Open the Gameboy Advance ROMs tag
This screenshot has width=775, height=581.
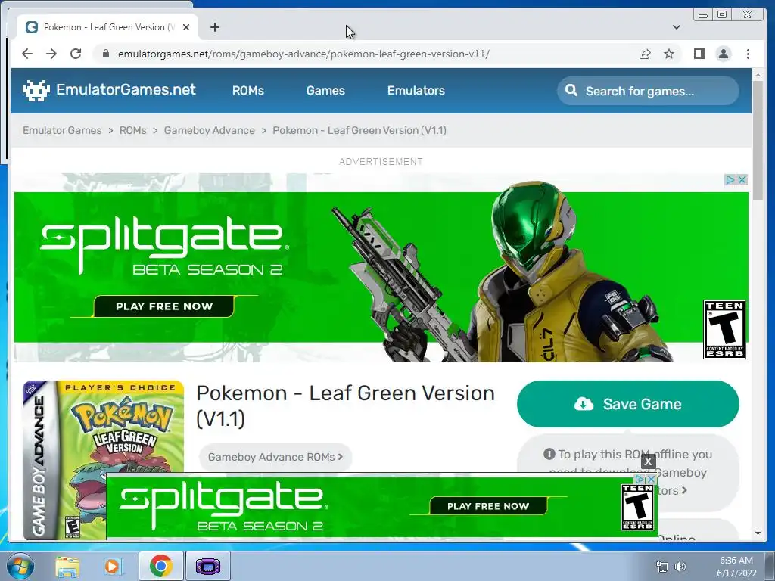tap(275, 457)
